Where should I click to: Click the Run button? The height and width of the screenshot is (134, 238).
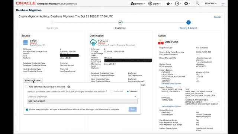pyautogui.click(x=132, y=109)
